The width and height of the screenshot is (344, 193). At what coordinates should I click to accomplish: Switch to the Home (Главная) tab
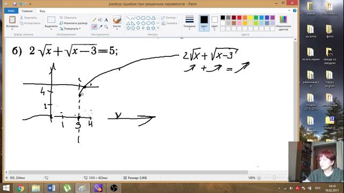[x=27, y=11]
